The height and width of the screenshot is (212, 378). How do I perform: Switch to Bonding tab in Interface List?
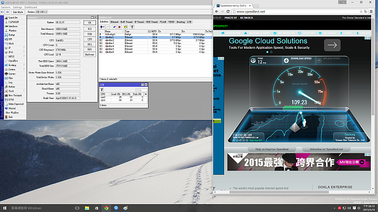tap(181, 22)
